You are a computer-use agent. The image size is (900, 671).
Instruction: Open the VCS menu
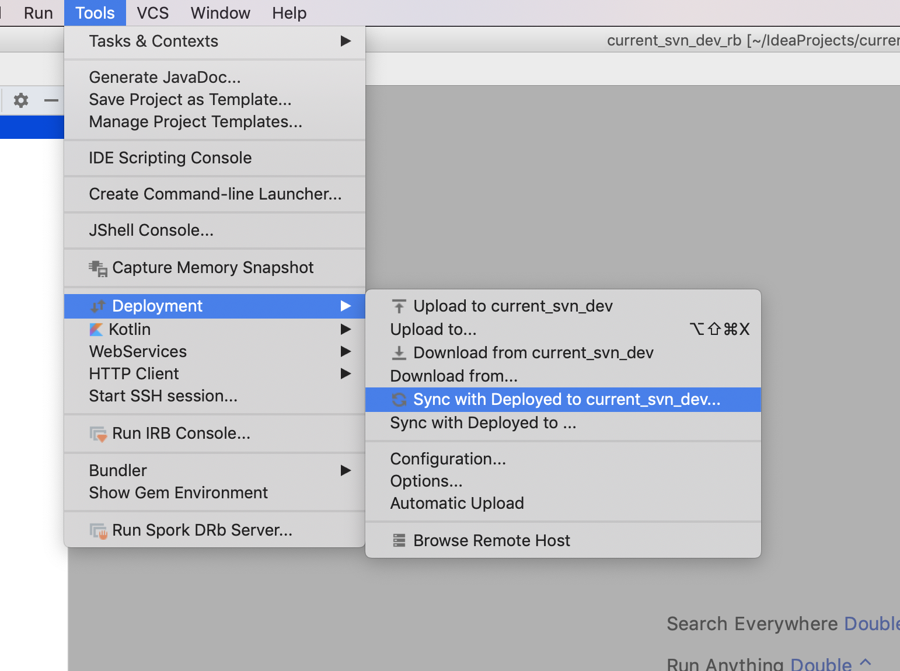click(153, 13)
